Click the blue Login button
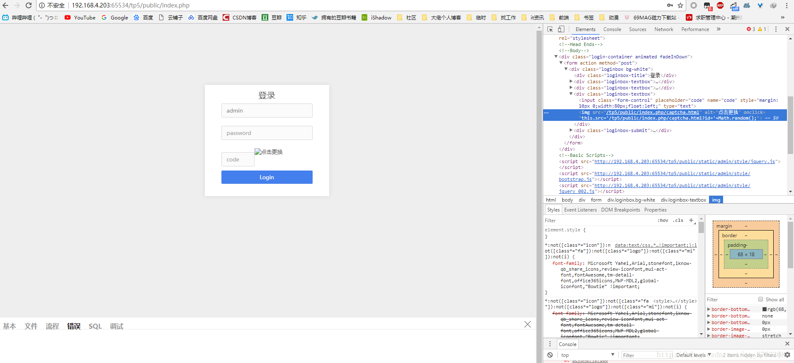Screen dimensions: 794x363 coord(267,177)
